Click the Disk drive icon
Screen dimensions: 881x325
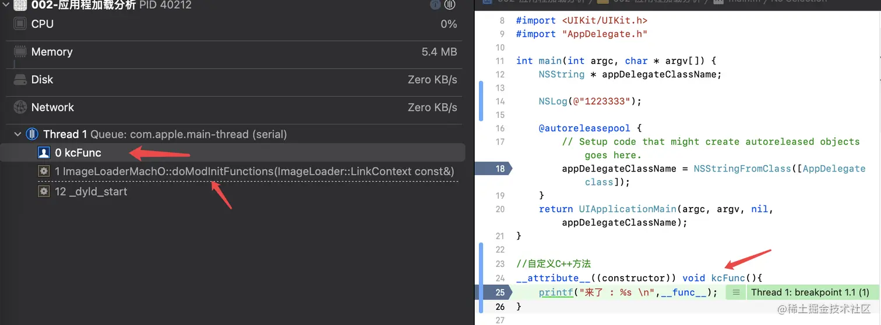[20, 80]
